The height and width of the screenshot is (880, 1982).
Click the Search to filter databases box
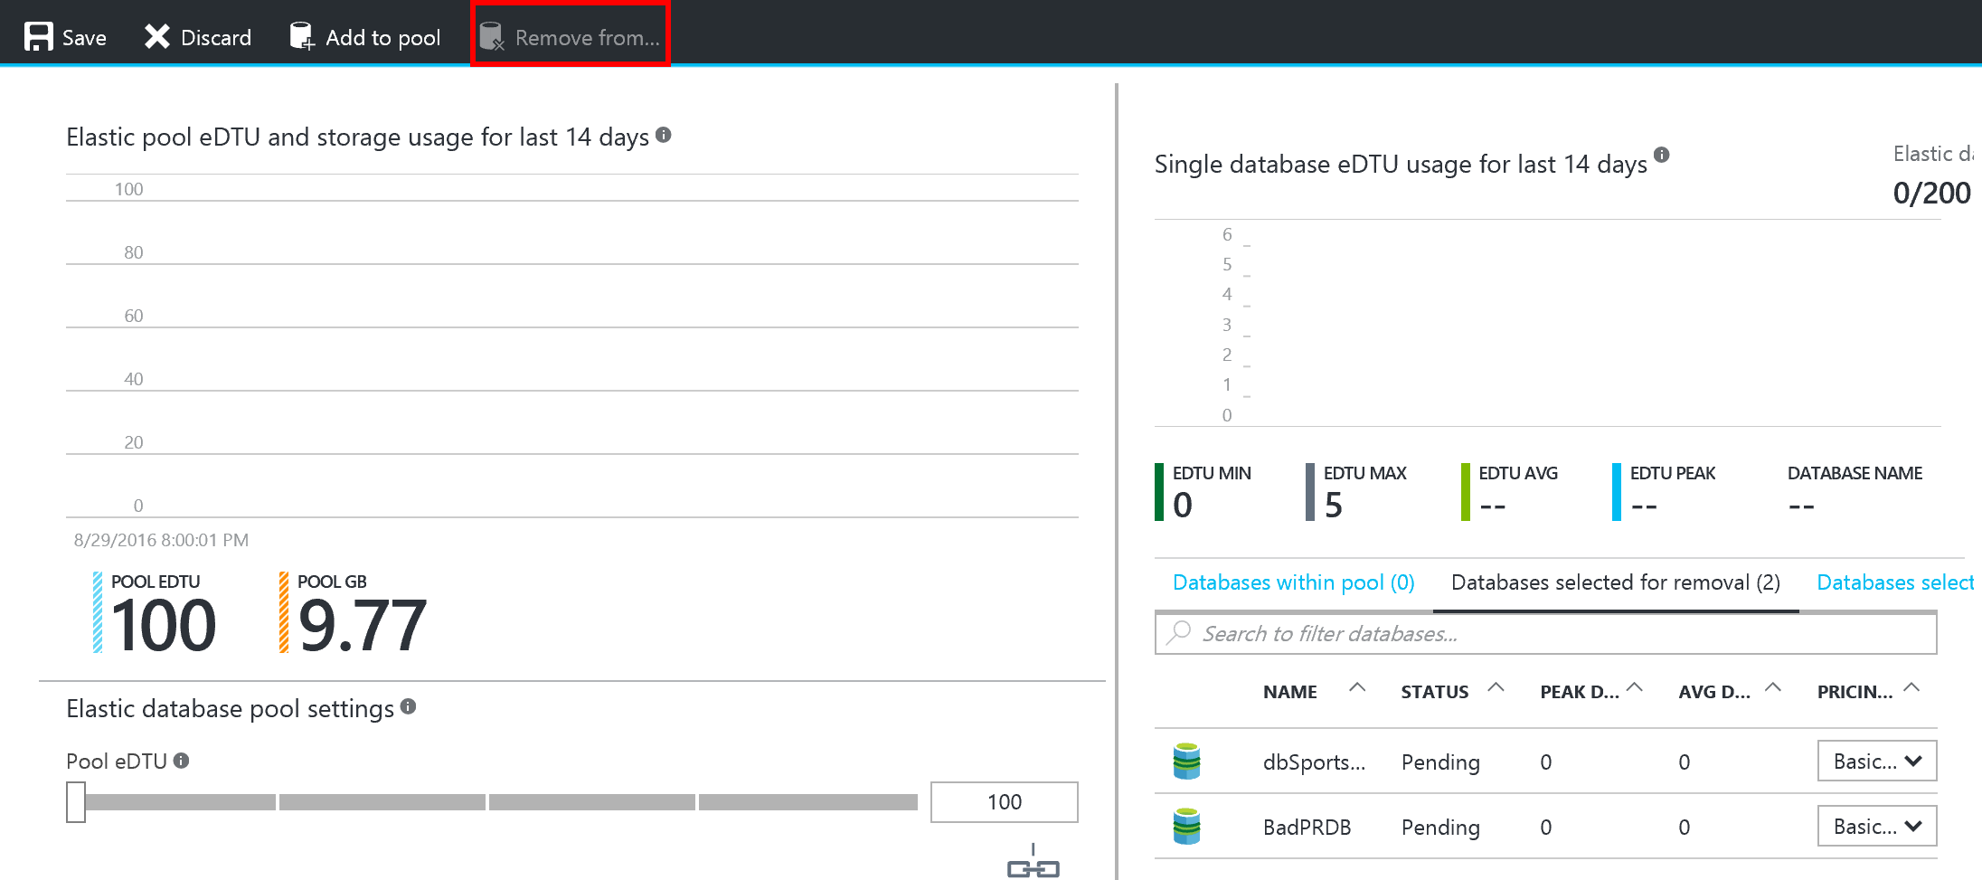point(1546,634)
